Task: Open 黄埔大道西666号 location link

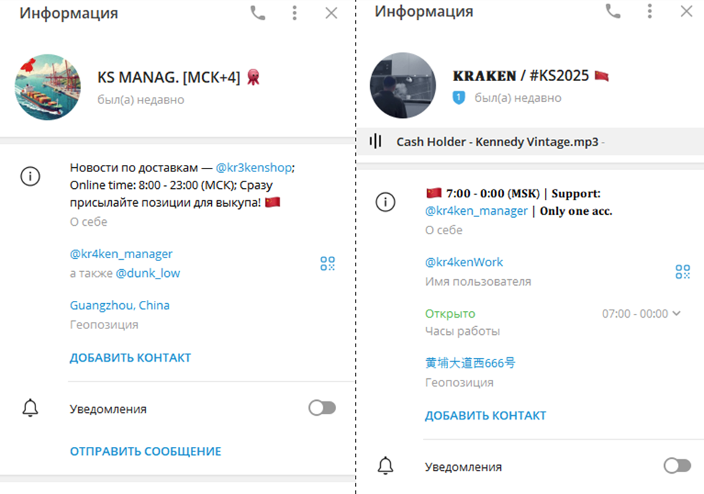Action: [470, 363]
